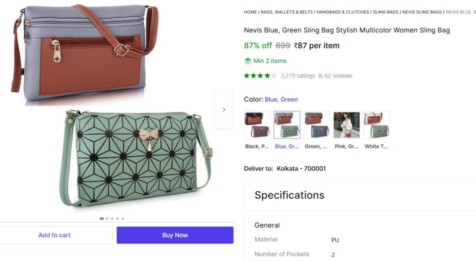Click the green stack icon beside Min 2 items
476x262 pixels.
(x=248, y=61)
